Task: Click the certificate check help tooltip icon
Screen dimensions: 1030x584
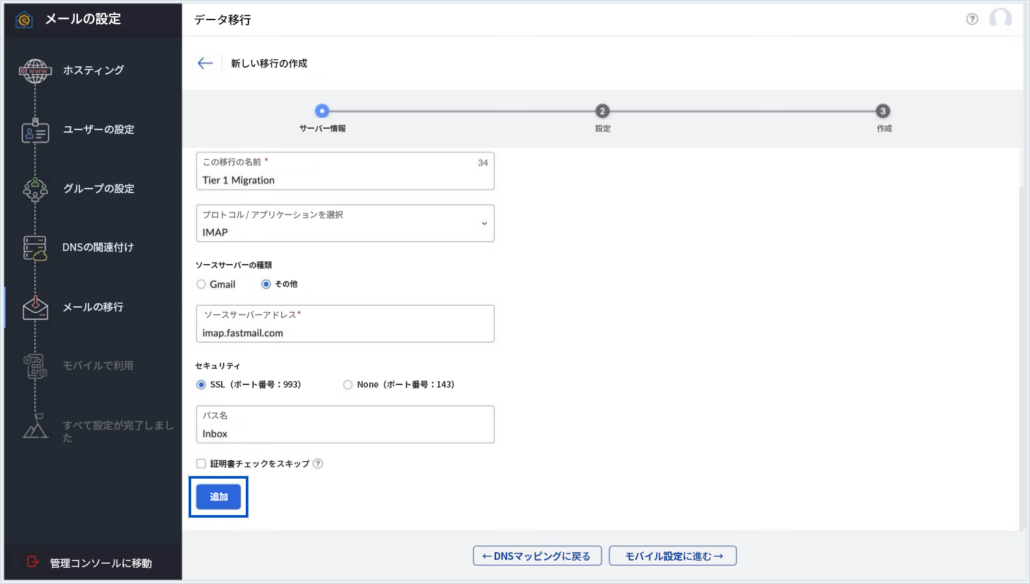Action: pyautogui.click(x=318, y=464)
